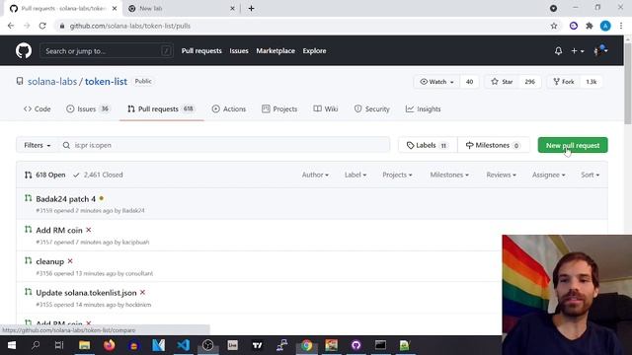This screenshot has height=355, width=632.
Task: Open the GitHub home logo
Action: (x=24, y=51)
